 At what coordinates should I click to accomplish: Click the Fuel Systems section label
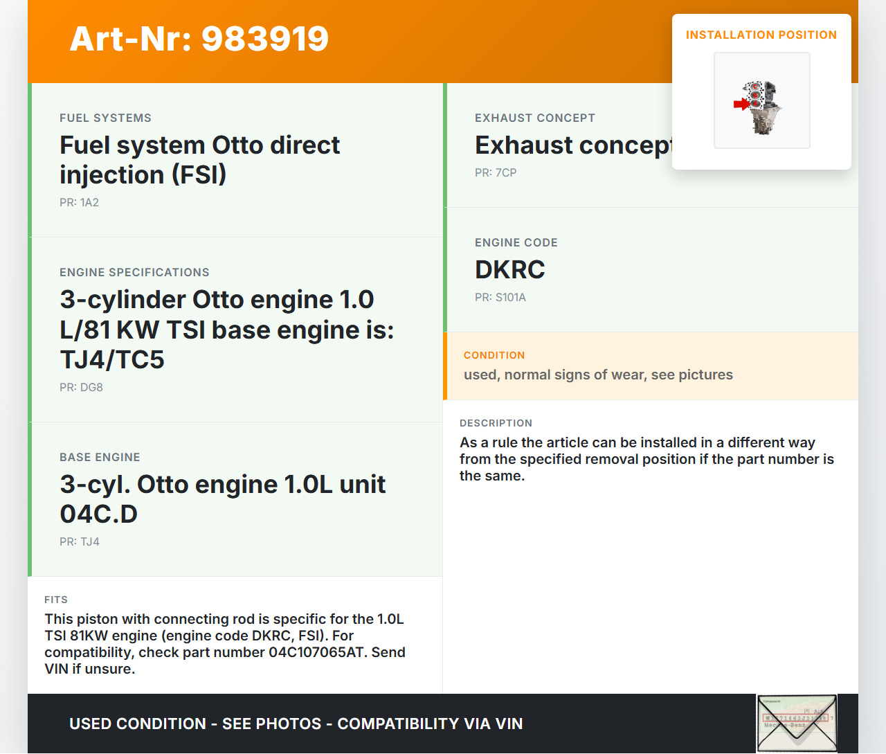click(x=105, y=118)
